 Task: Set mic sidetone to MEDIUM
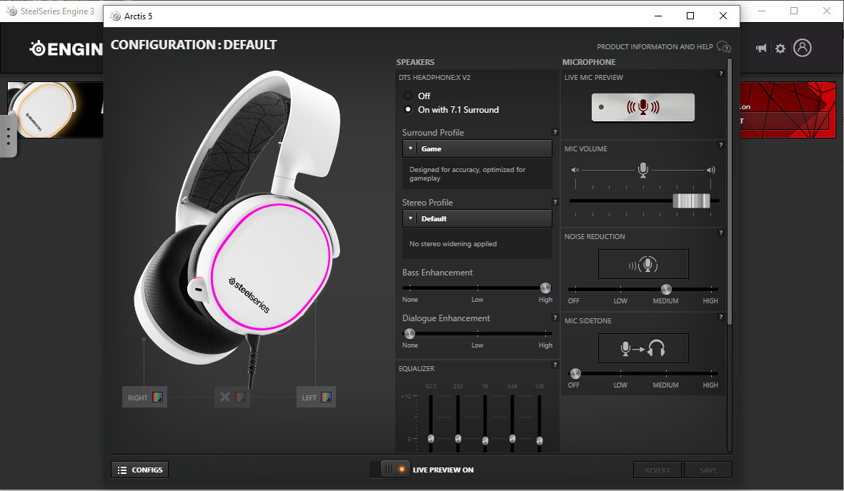[x=666, y=373]
